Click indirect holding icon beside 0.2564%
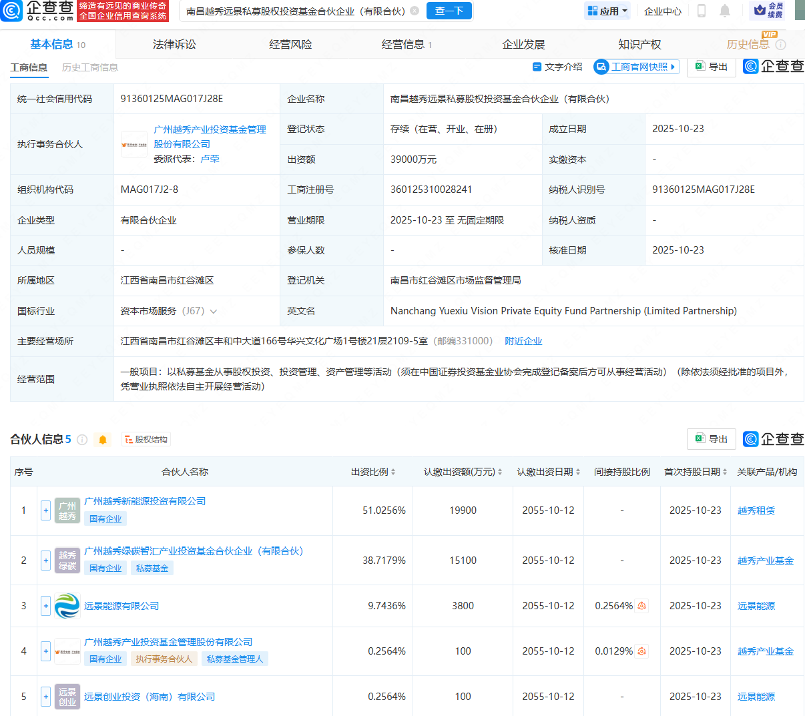Viewport: 805px width, 716px height. coord(641,606)
